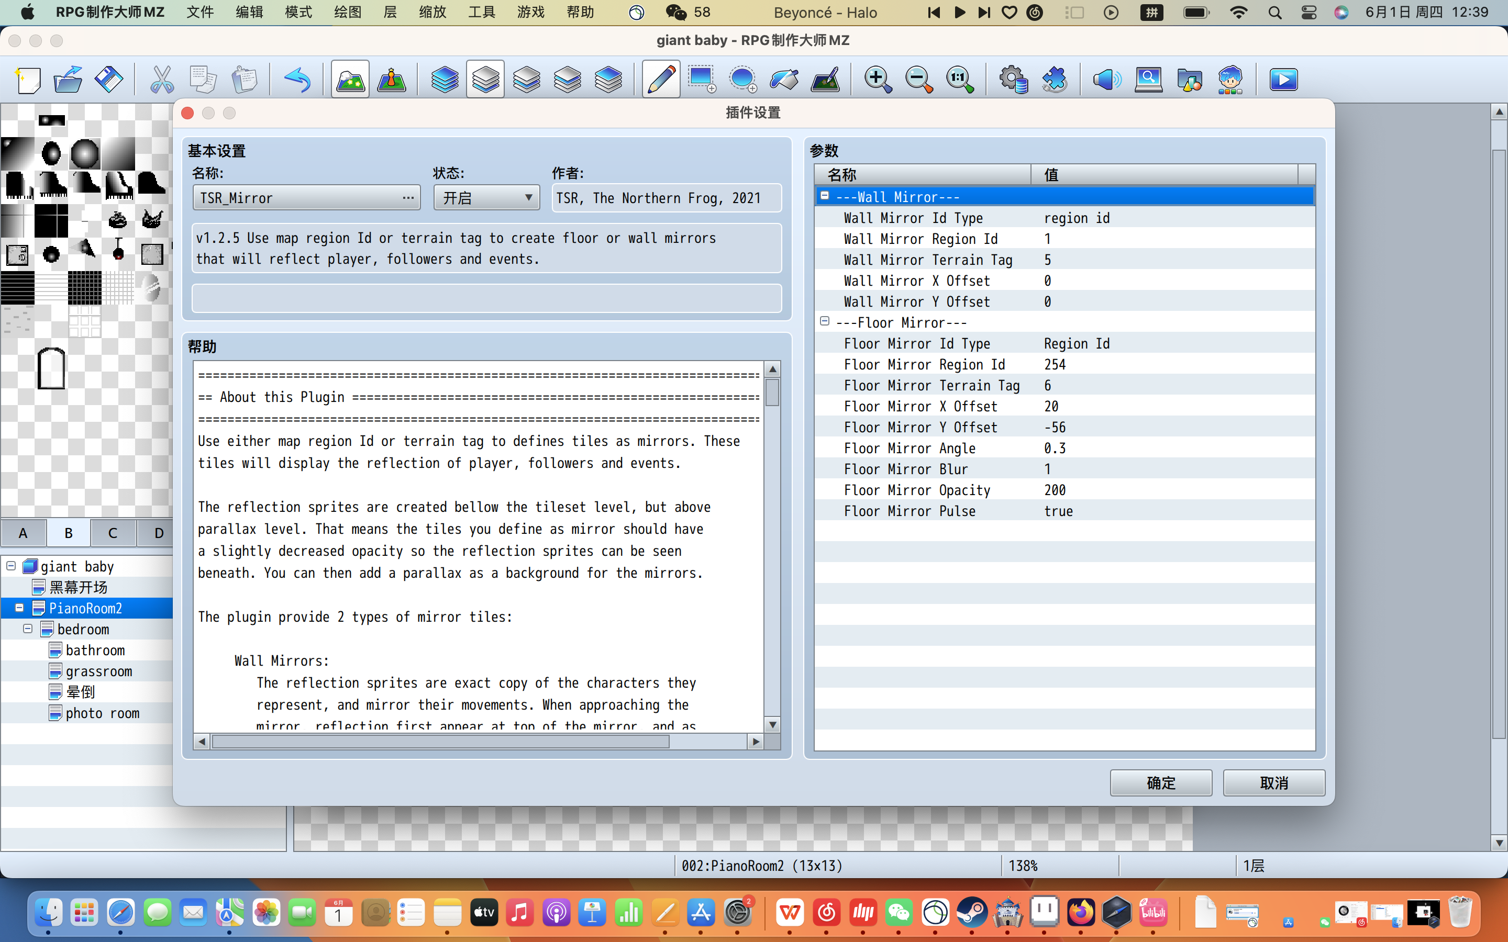This screenshot has width=1508, height=942.
Task: Click the help text vertical scrollbar thumb
Action: (x=772, y=393)
